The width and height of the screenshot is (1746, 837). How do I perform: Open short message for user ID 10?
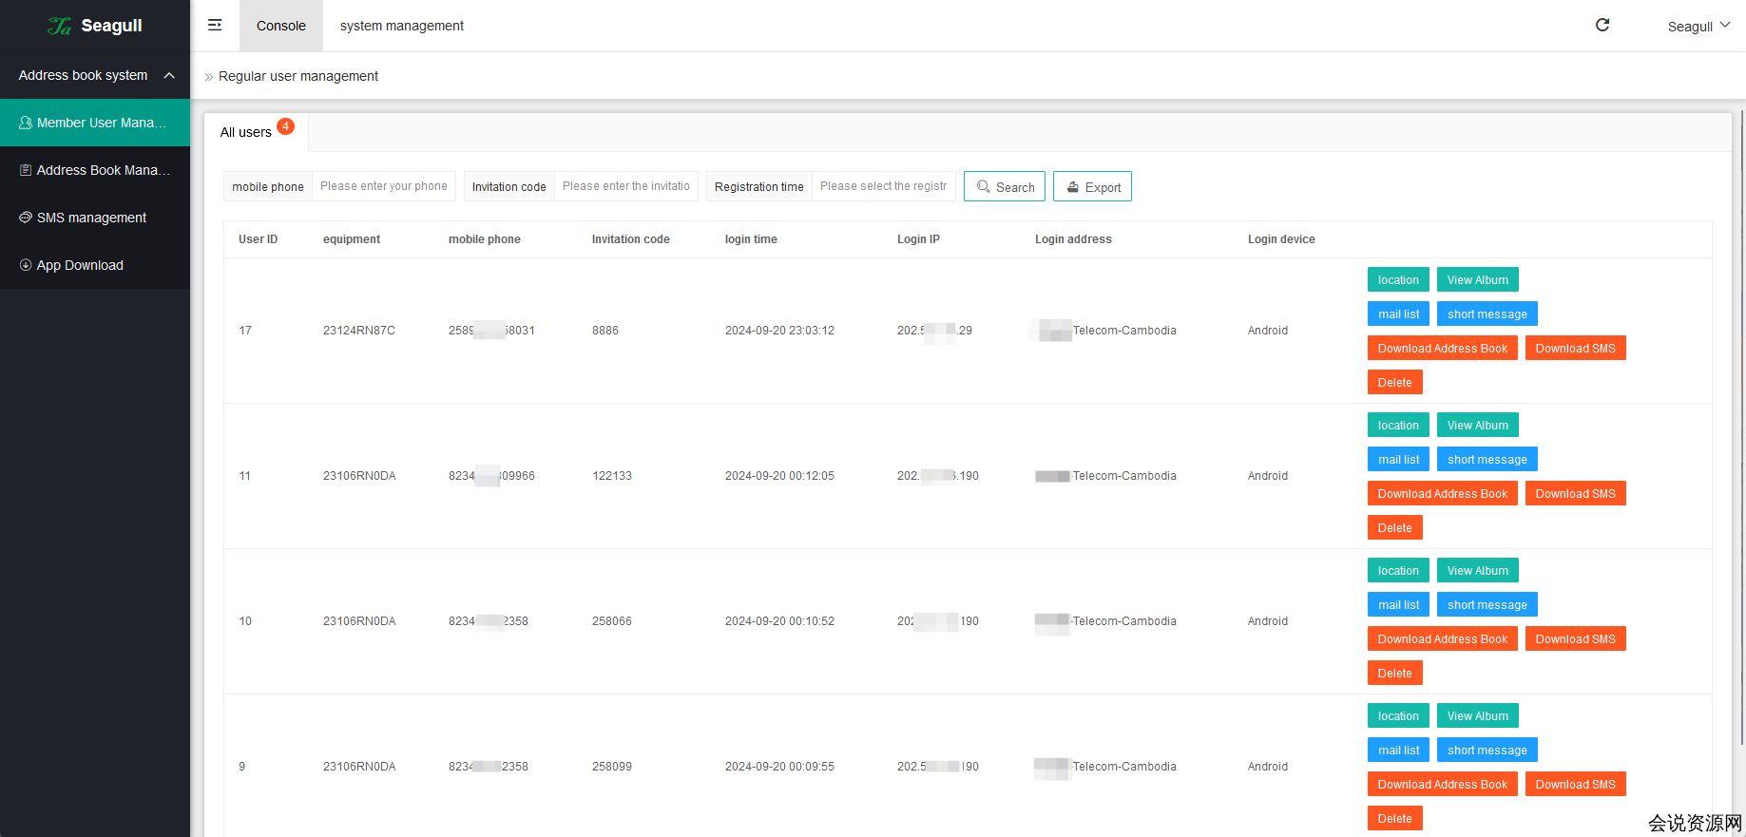pos(1487,604)
